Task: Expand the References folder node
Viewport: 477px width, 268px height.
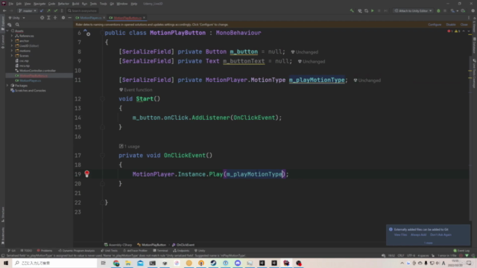Action: click(12, 36)
